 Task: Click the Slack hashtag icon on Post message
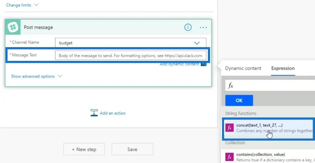(13, 27)
